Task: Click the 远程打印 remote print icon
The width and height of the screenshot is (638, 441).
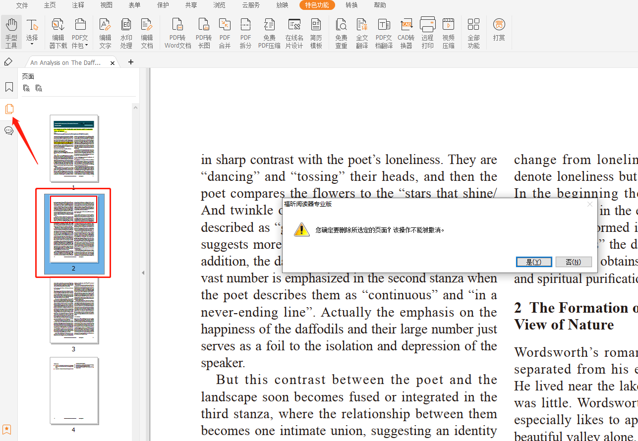Action: click(427, 33)
